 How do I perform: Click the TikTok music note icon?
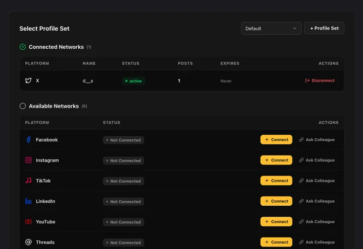click(28, 181)
